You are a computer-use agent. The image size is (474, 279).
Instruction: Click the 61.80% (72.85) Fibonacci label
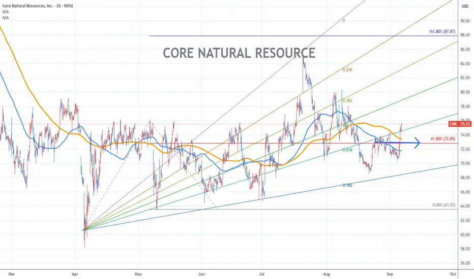[443, 139]
